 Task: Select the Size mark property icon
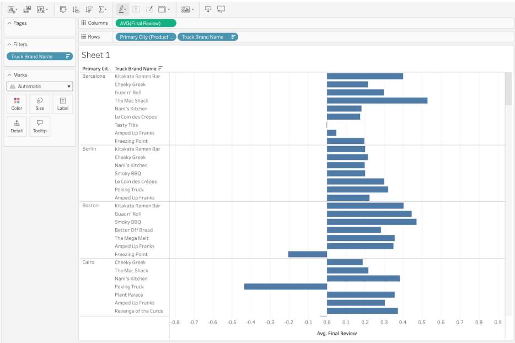click(39, 104)
